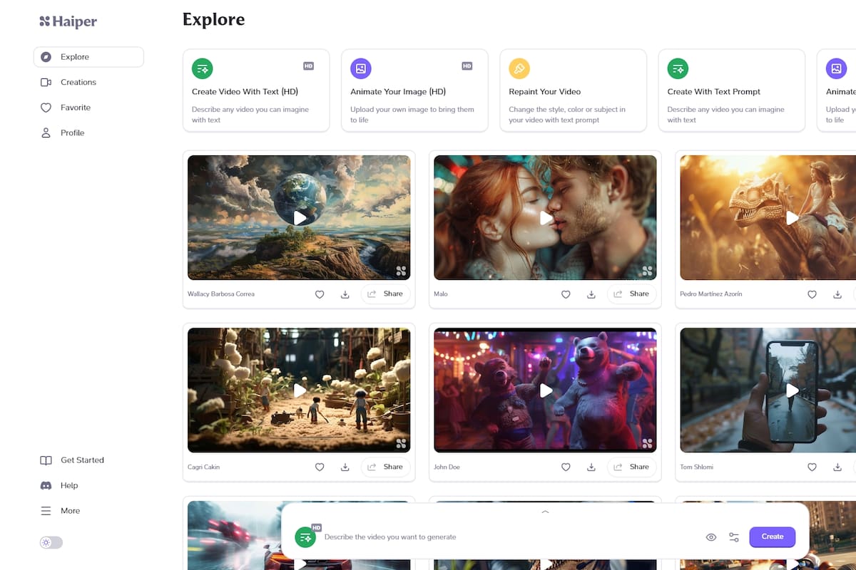Choose the Repaint Your Video brush icon
The width and height of the screenshot is (856, 570).
519,68
